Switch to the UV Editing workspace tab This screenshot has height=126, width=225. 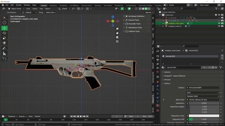(x=74, y=6)
